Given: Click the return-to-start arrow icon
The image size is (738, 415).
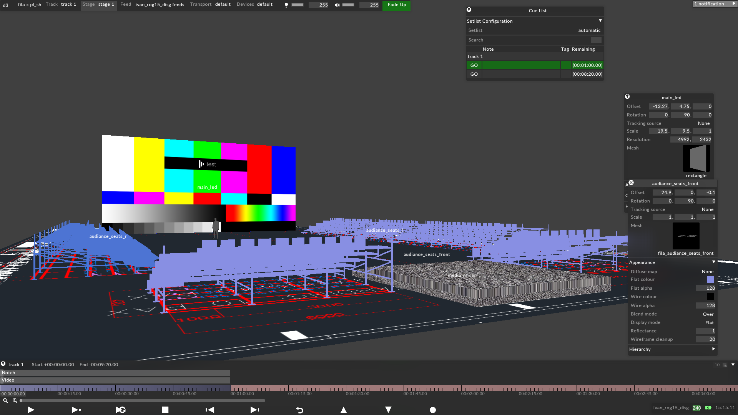Looking at the screenshot, I should (299, 410).
